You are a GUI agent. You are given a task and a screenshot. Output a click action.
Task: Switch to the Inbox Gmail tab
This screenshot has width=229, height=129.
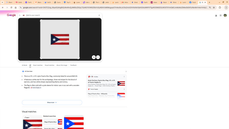(x=125, y=2)
